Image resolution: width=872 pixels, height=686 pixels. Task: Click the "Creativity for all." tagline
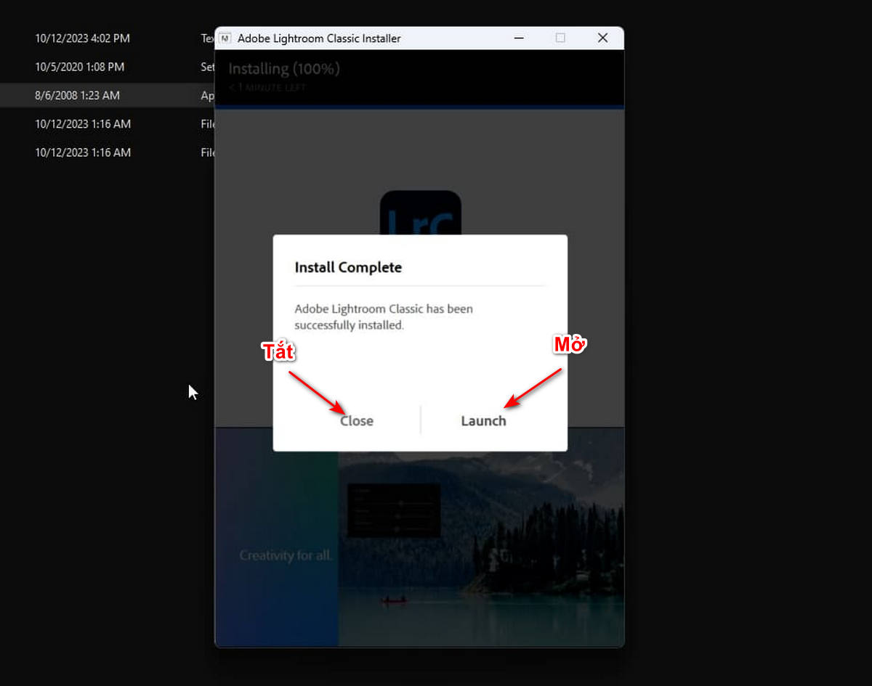pyautogui.click(x=286, y=556)
